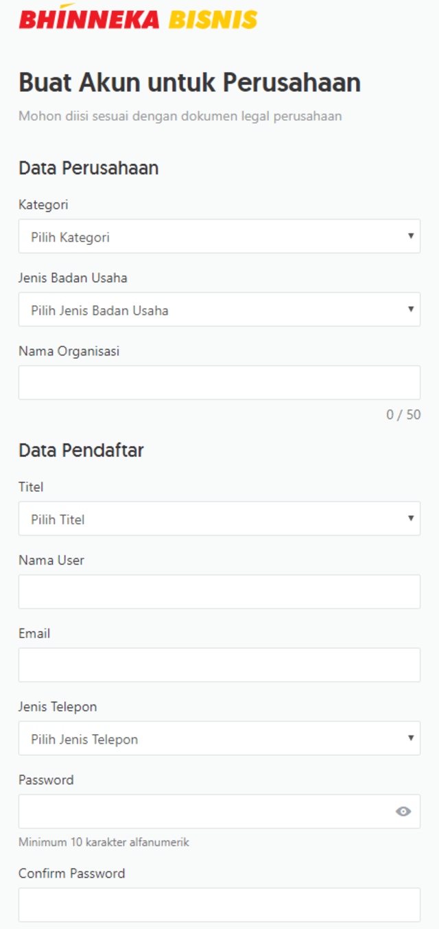Open the Pilih Titel dropdown
Screen dimensions: 439x929
click(219, 519)
